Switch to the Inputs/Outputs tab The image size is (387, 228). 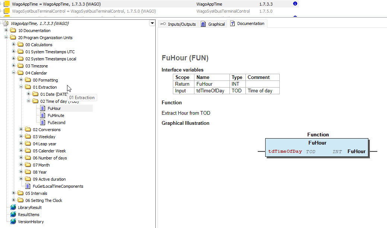point(178,24)
